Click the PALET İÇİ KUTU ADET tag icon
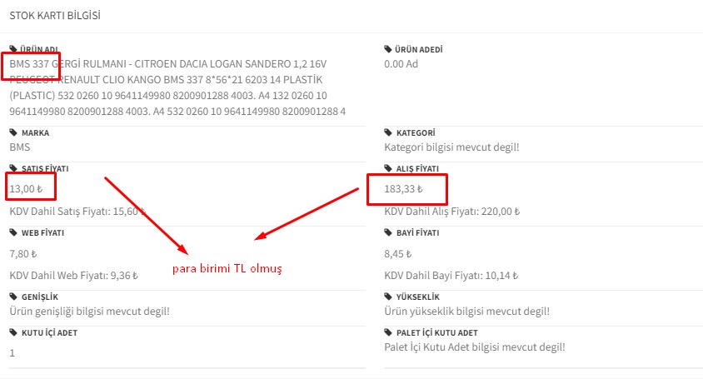 click(x=388, y=332)
